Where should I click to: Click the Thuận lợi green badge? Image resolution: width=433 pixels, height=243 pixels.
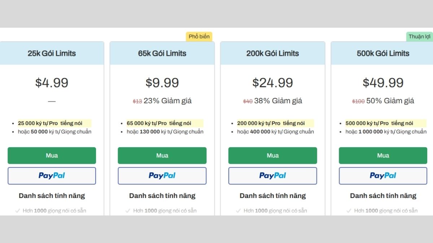click(x=420, y=36)
